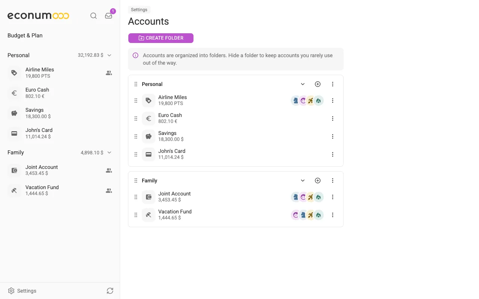Image resolution: width=479 pixels, height=299 pixels.
Task: Click the euro icon of Euro Cash row
Action: click(149, 118)
